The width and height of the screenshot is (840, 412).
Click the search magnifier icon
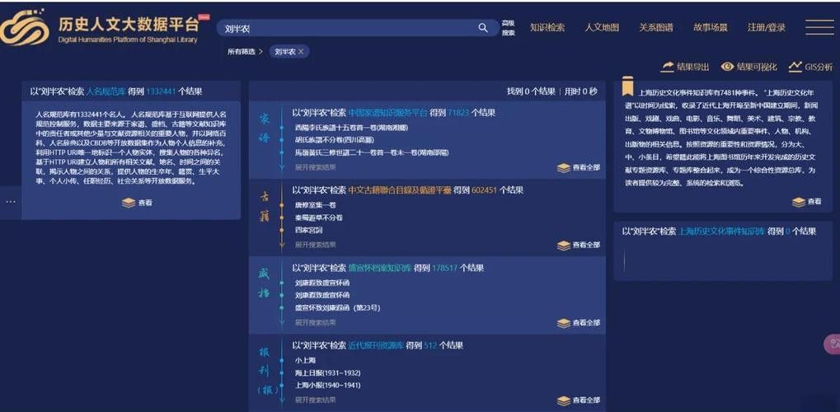[x=483, y=28]
